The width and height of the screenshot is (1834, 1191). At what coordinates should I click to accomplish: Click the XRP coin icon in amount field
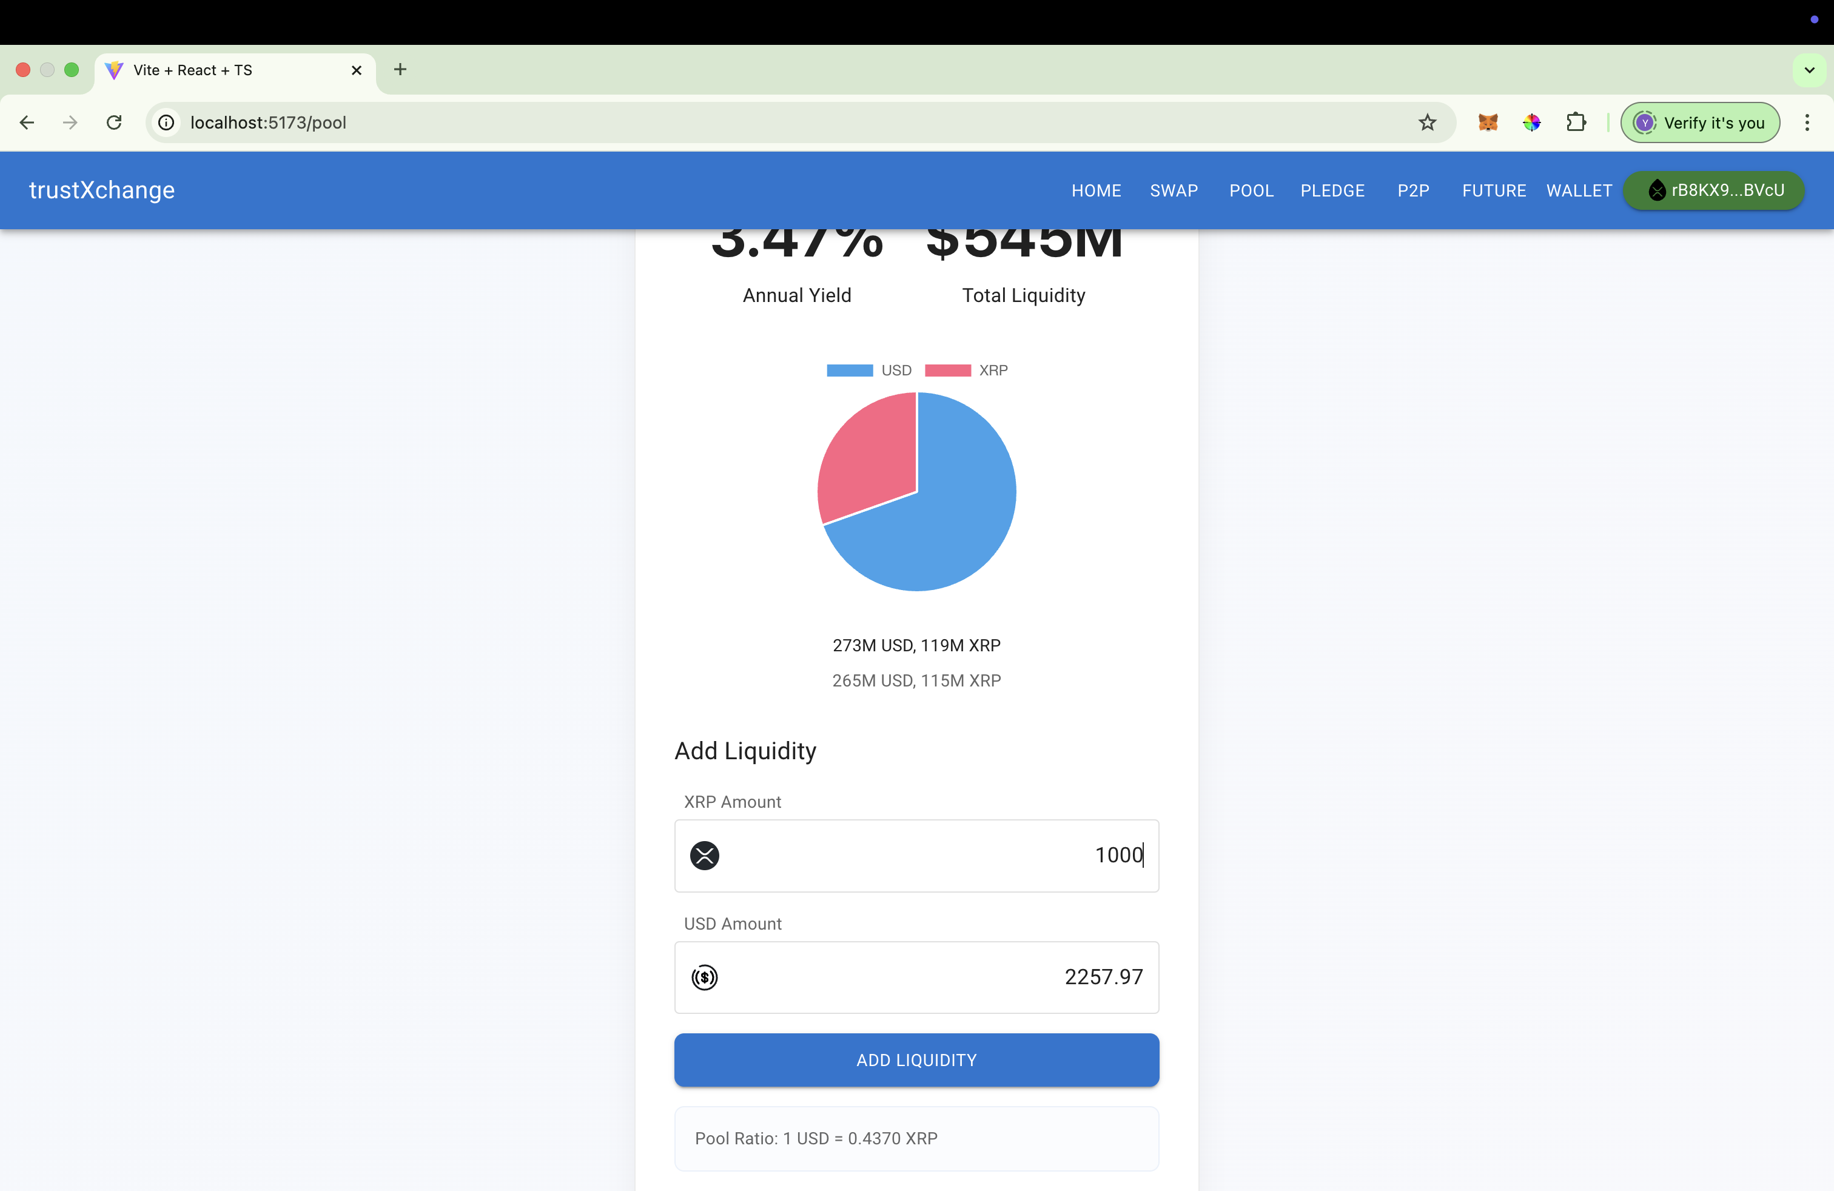(x=704, y=855)
